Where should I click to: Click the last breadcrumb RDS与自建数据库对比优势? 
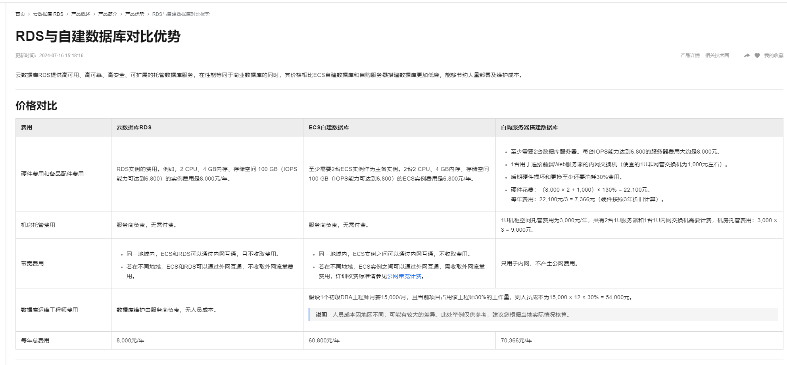[181, 14]
